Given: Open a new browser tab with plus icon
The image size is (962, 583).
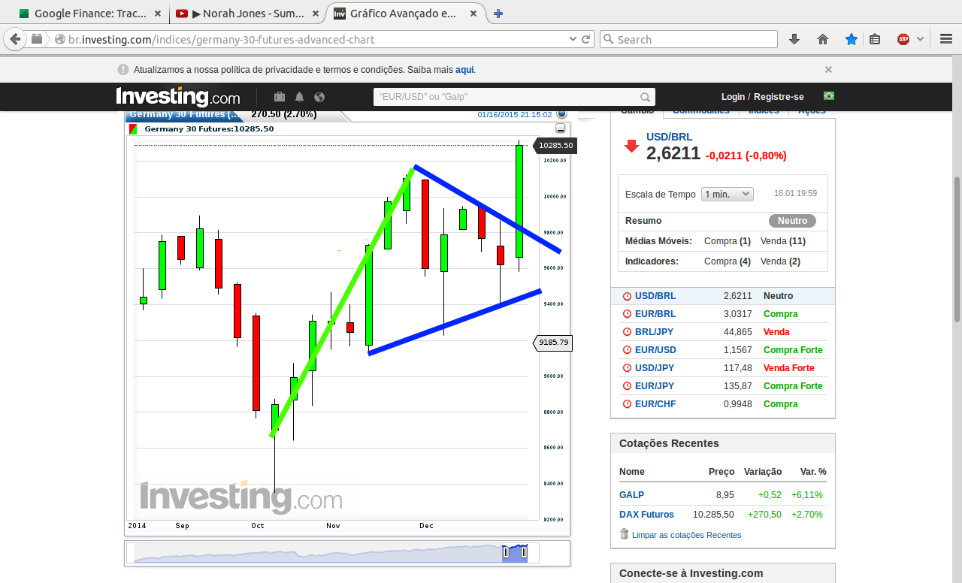Looking at the screenshot, I should tap(498, 14).
